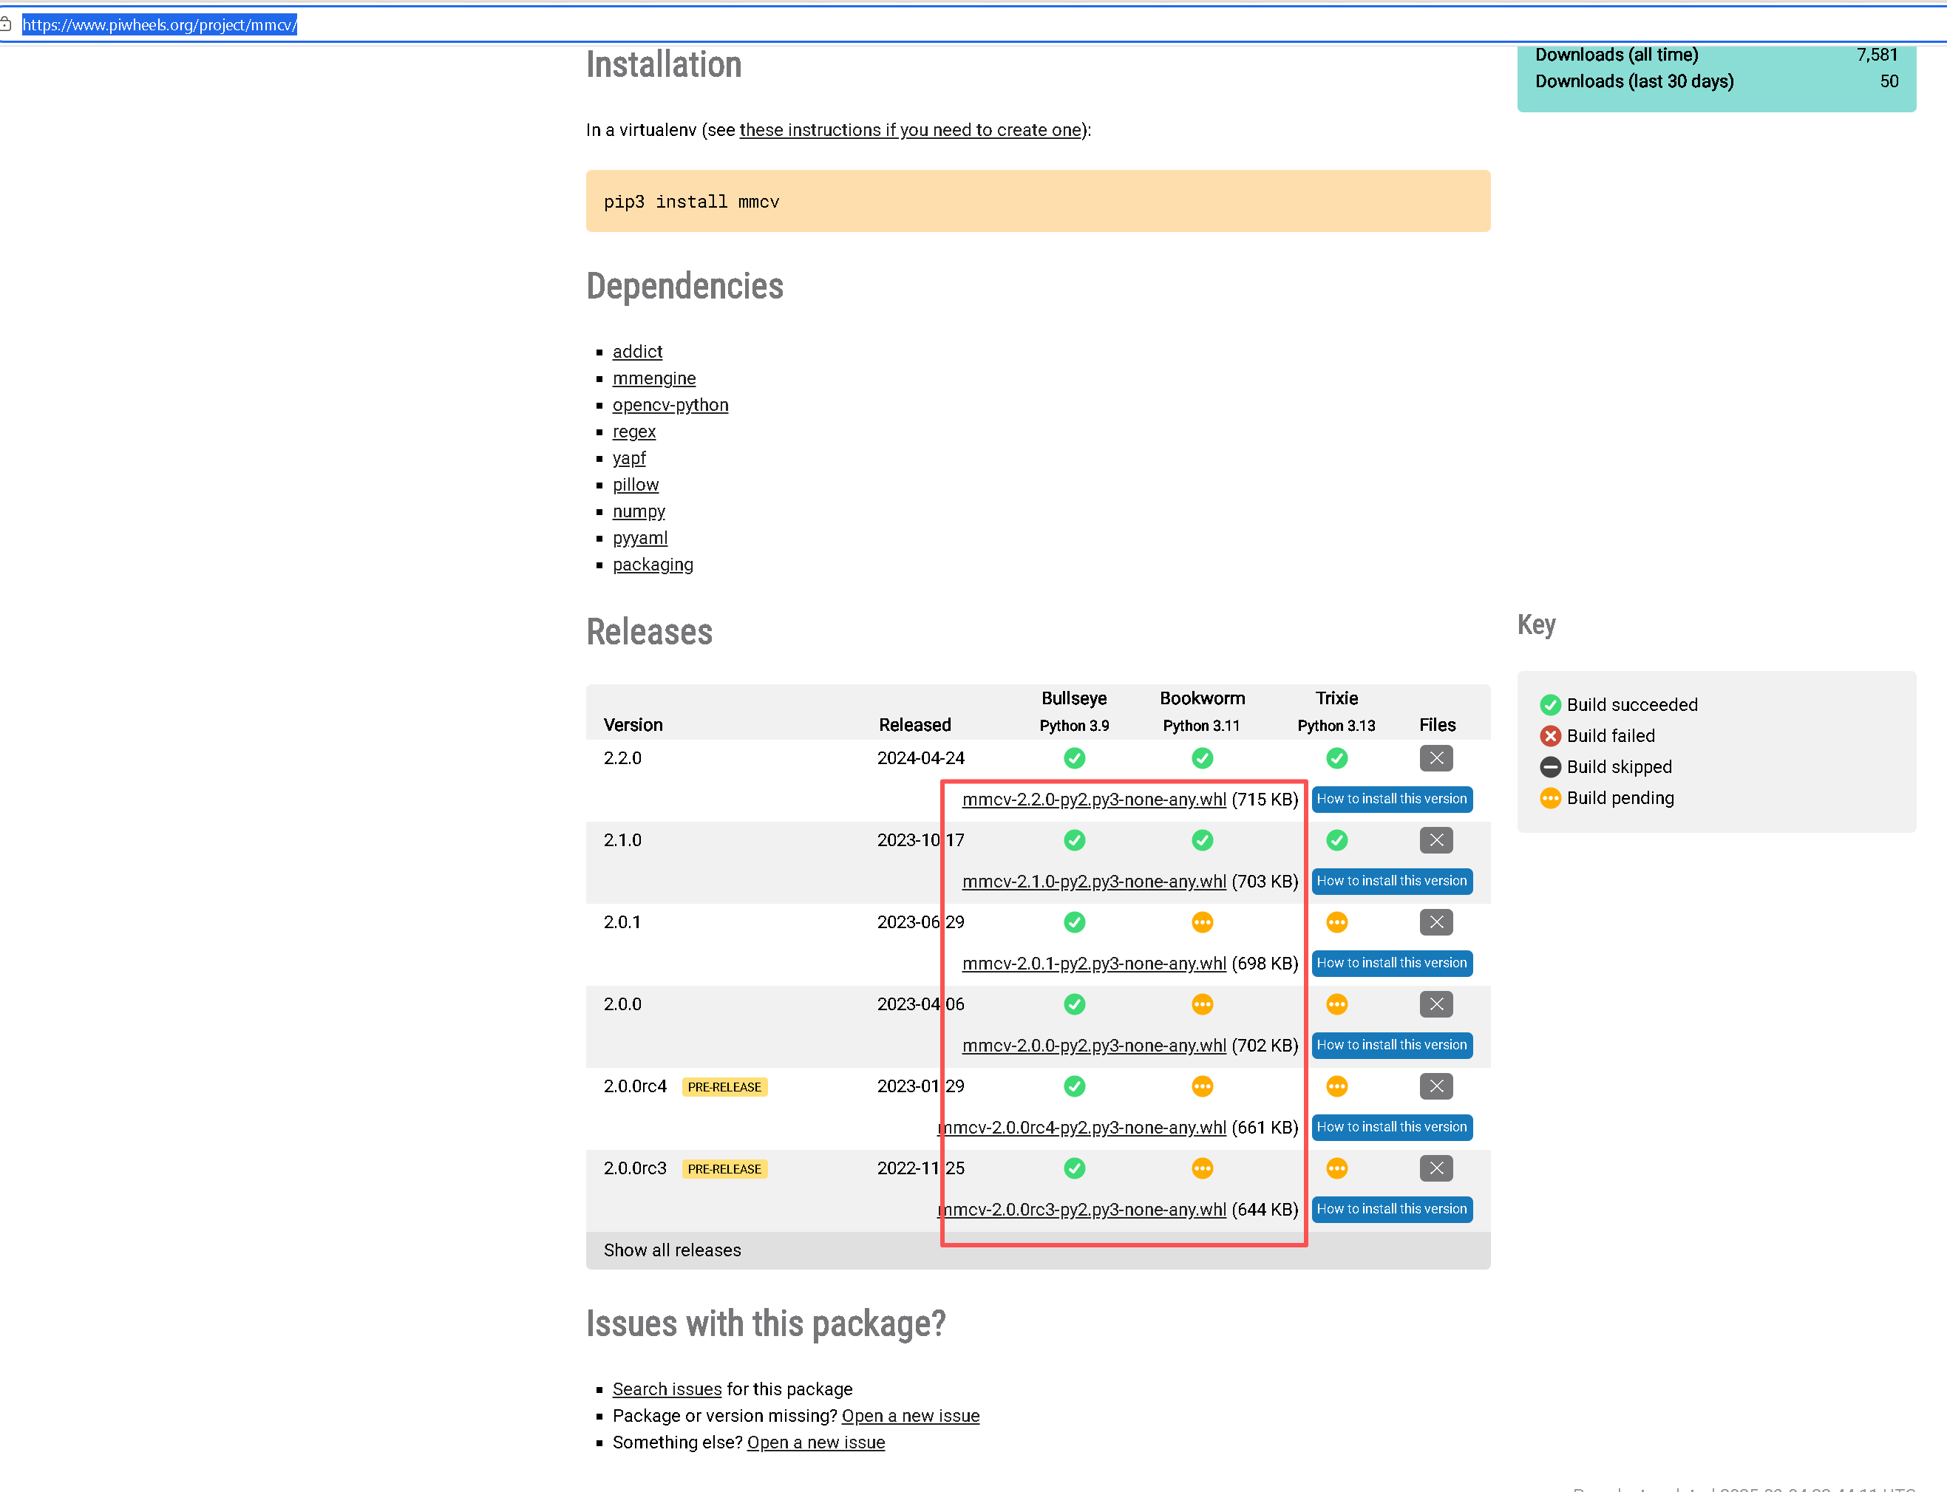Click the Bullseye success icon for 2.0.0rc4
The image size is (1947, 1492).
1074,1086
